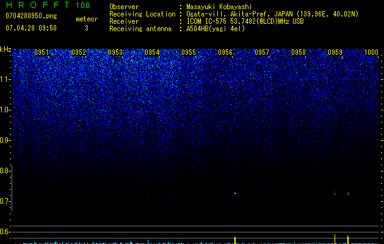Click the kHz axis unit label
Image resolution: width=384 pixels, height=244 pixels.
point(5,49)
